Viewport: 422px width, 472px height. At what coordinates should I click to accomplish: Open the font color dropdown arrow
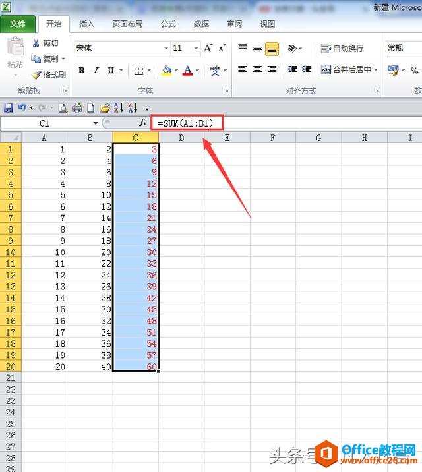coord(197,71)
